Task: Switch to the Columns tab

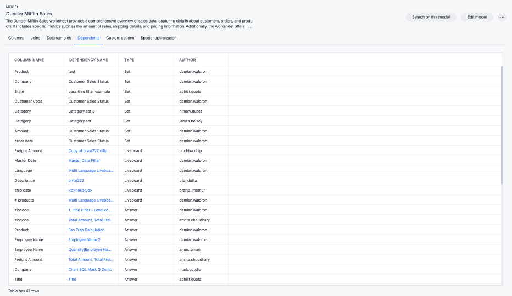Action: point(16,38)
